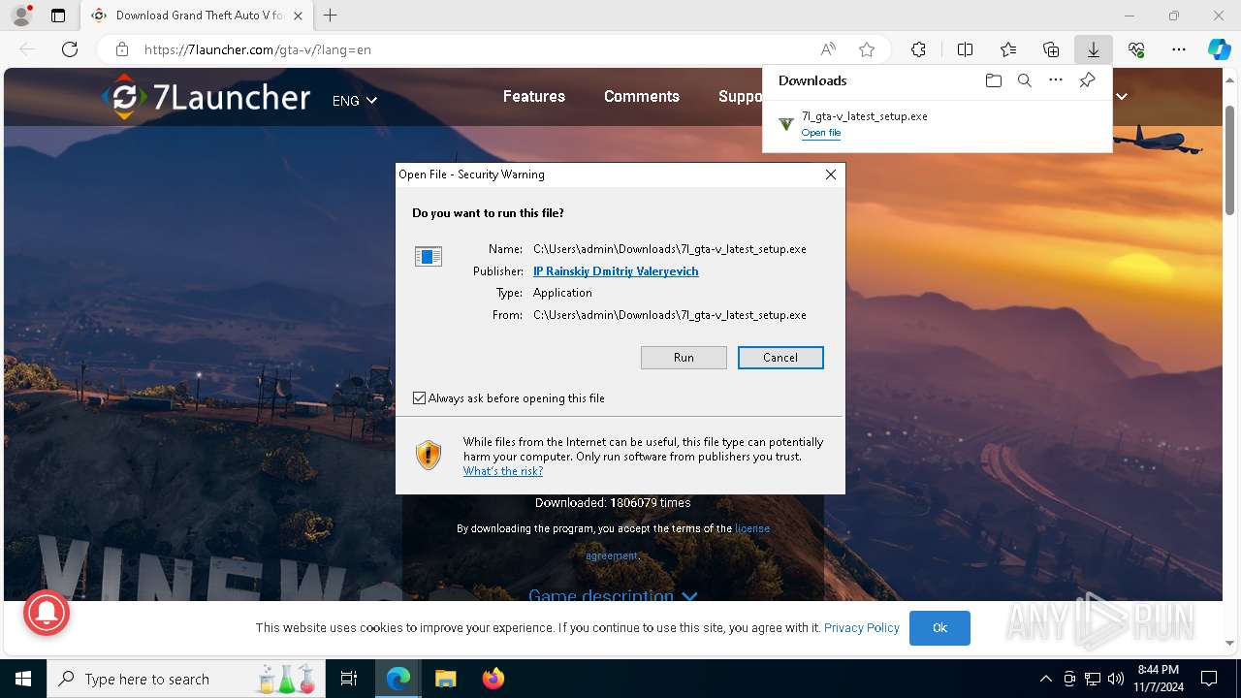The height and width of the screenshot is (698, 1241).
Task: Open the Features menu item
Action: click(534, 96)
